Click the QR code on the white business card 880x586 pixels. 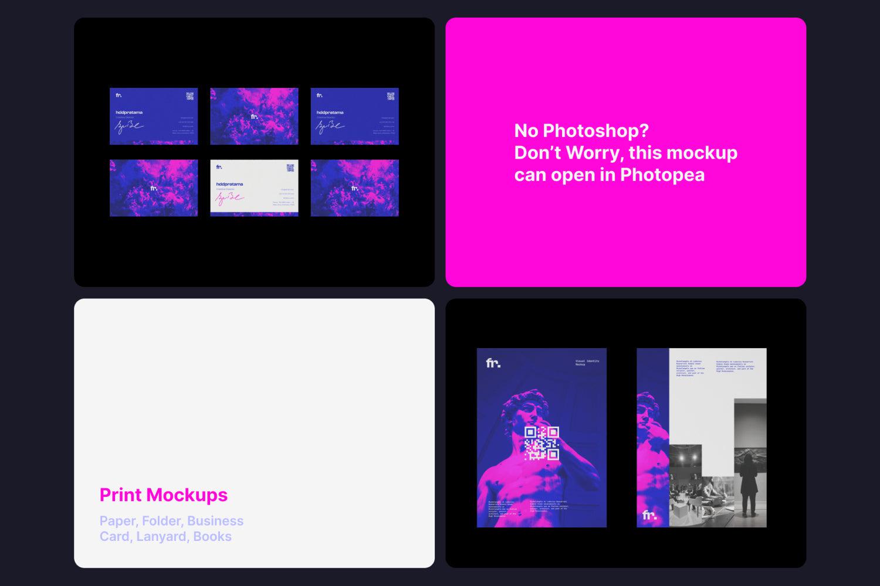coord(290,169)
